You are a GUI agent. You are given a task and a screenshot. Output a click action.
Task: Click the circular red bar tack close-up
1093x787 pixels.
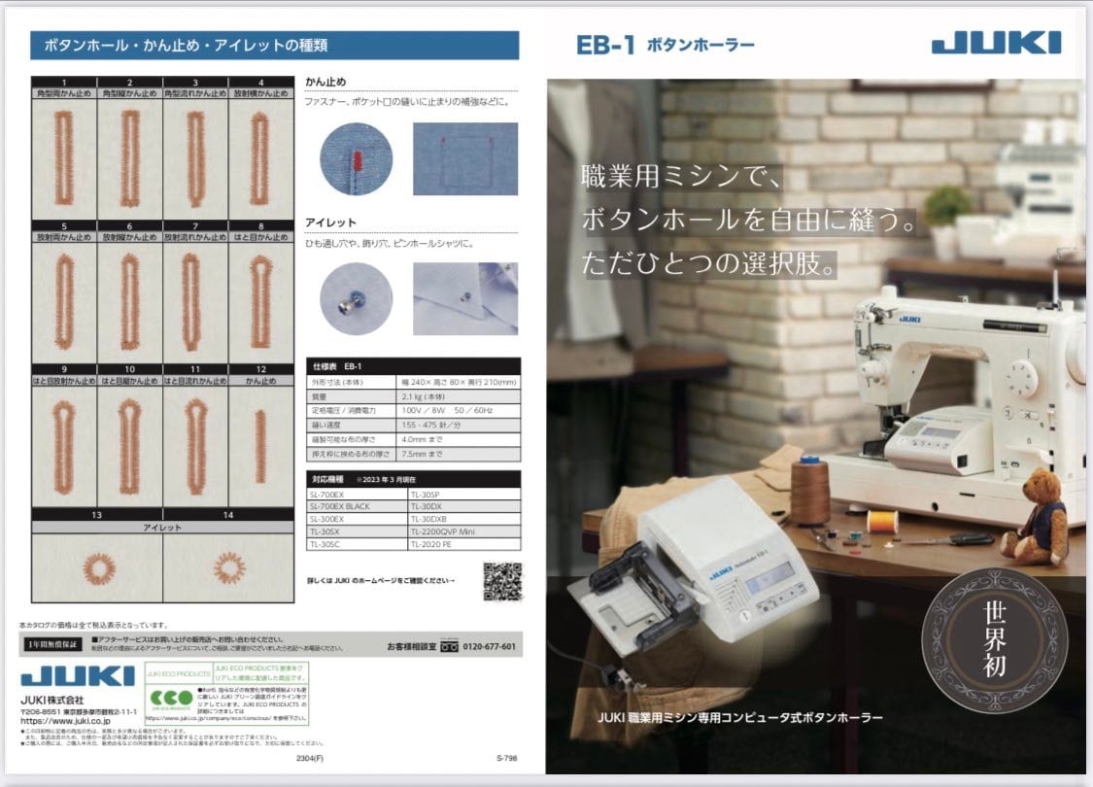(x=357, y=159)
